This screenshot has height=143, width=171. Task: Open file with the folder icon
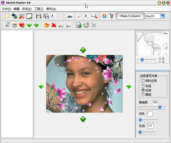(7, 16)
